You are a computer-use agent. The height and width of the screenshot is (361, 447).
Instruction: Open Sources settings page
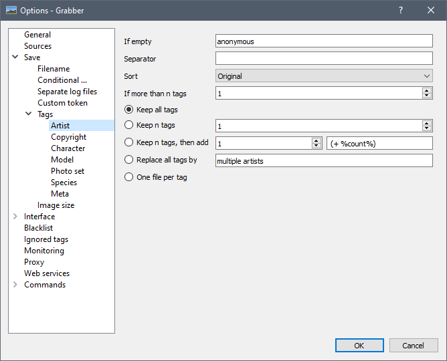37,46
